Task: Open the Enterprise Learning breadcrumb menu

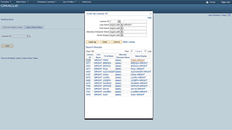Action: click(47, 2)
